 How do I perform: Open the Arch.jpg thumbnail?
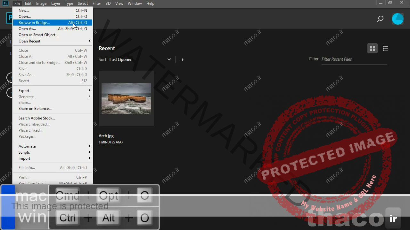click(126, 98)
